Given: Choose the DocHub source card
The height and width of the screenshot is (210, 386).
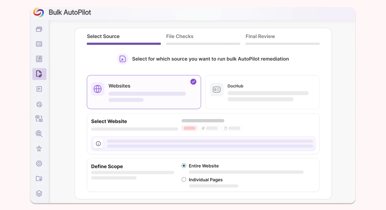Looking at the screenshot, I should [262, 92].
